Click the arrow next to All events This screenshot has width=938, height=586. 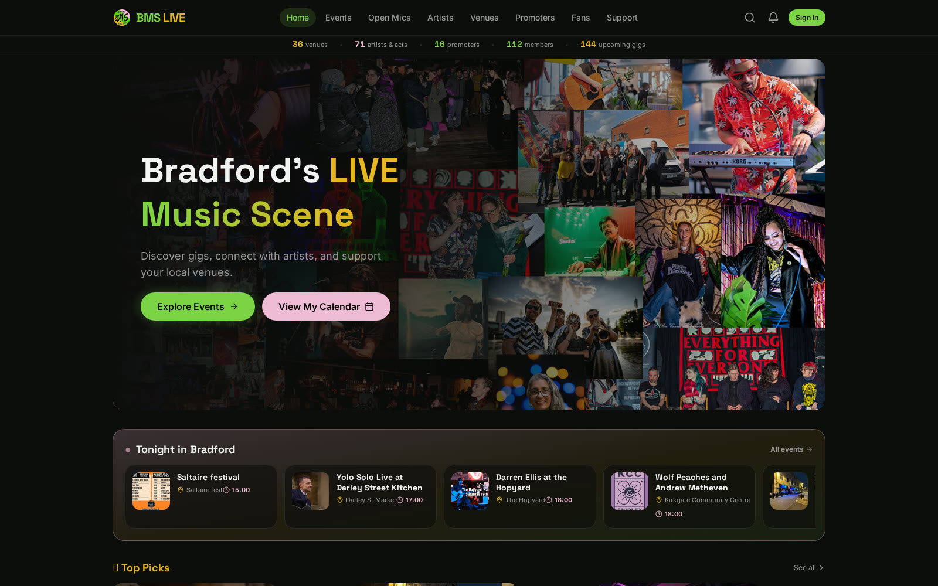[x=810, y=449]
